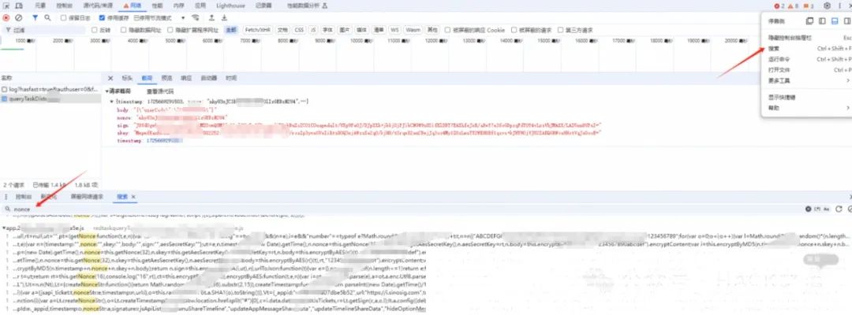Filter requests by Wasm type

coord(413,30)
